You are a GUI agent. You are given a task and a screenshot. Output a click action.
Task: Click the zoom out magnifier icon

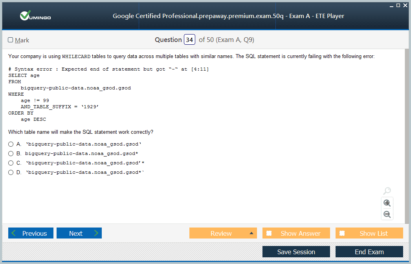387,214
